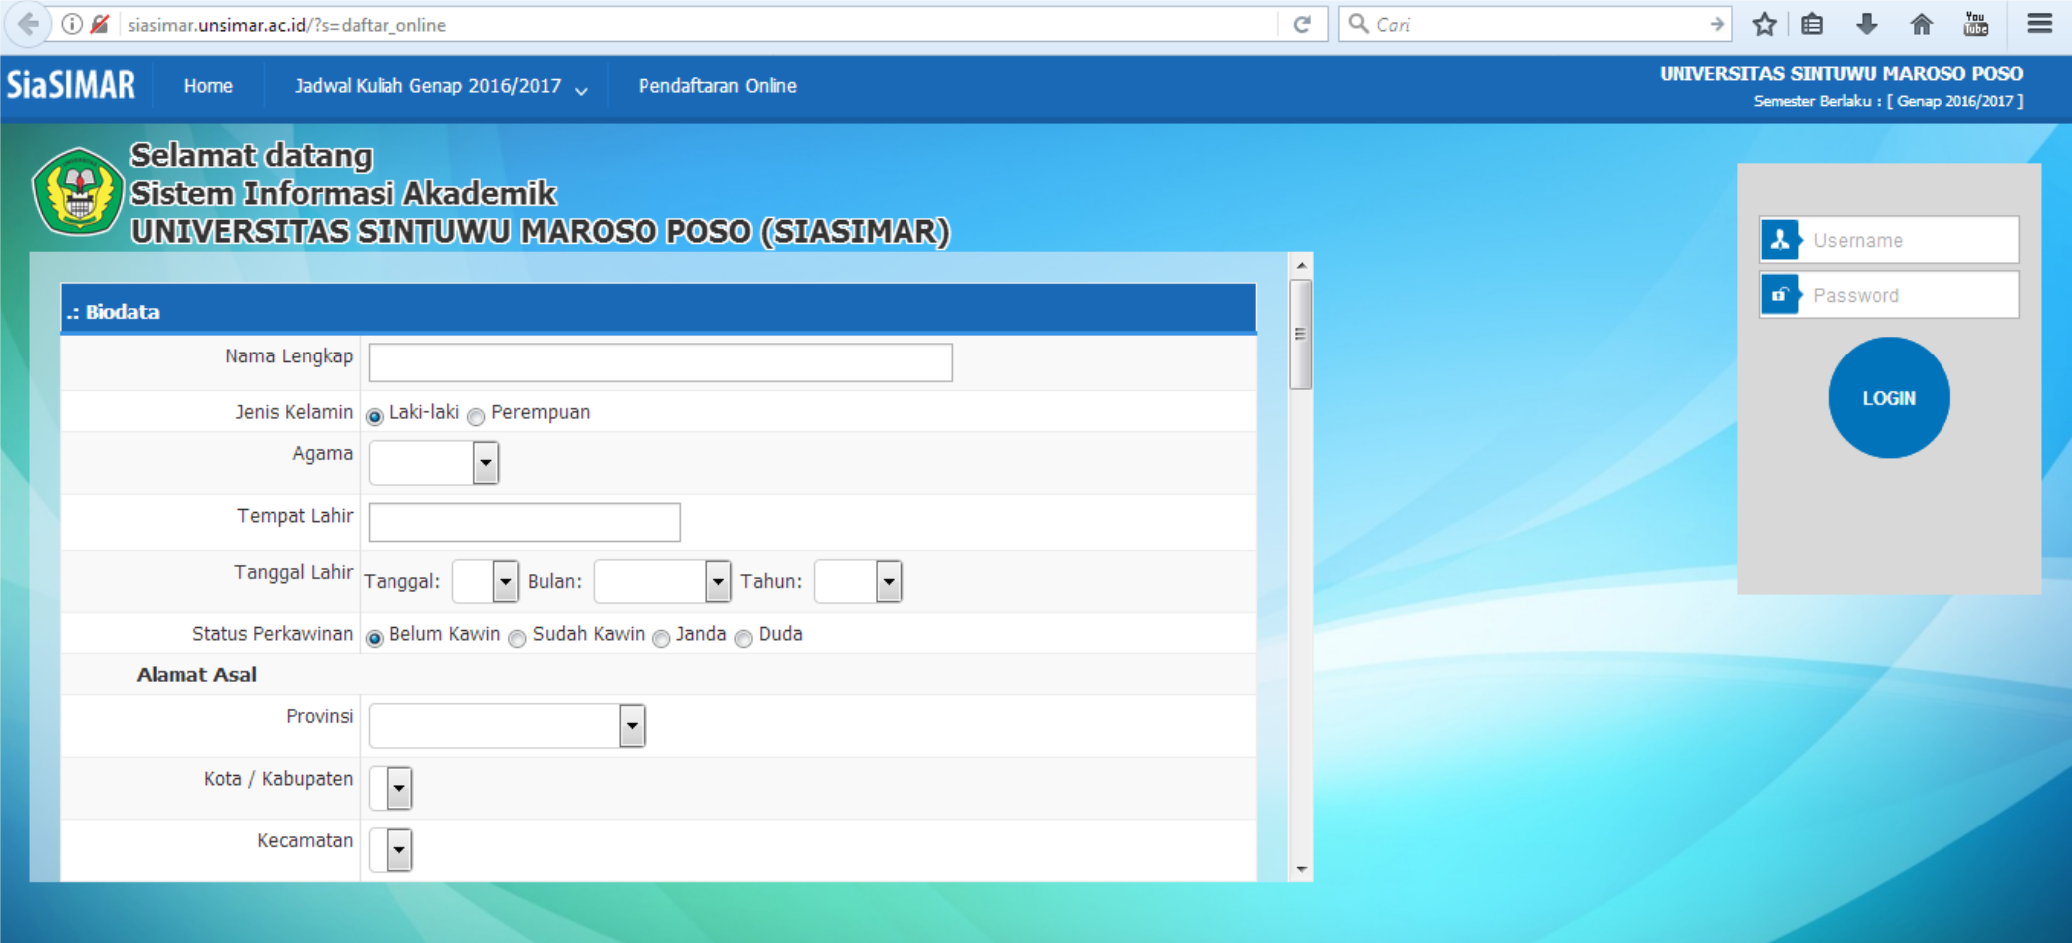The image size is (2072, 943).
Task: Click the browser back arrow button
Action: click(x=29, y=24)
